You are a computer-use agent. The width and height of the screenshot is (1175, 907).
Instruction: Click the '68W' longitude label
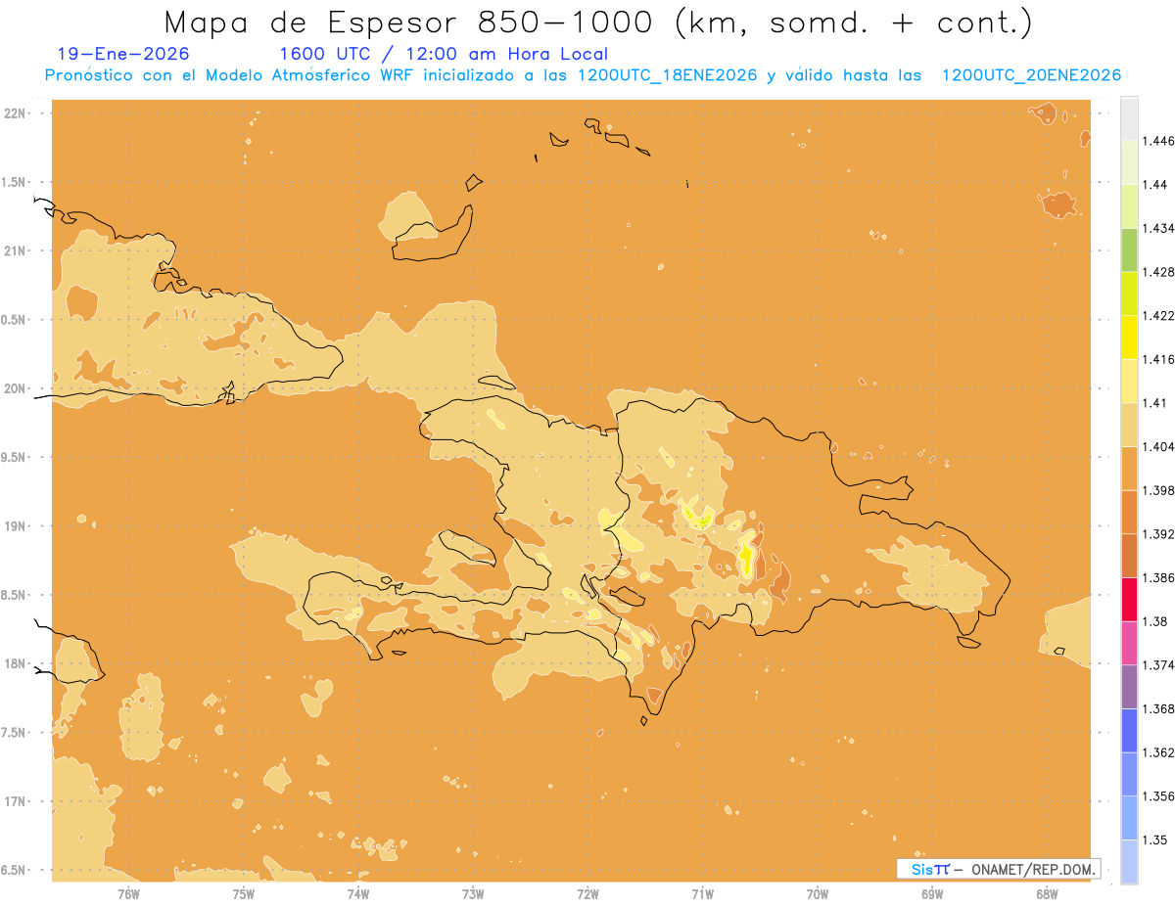(x=1047, y=893)
